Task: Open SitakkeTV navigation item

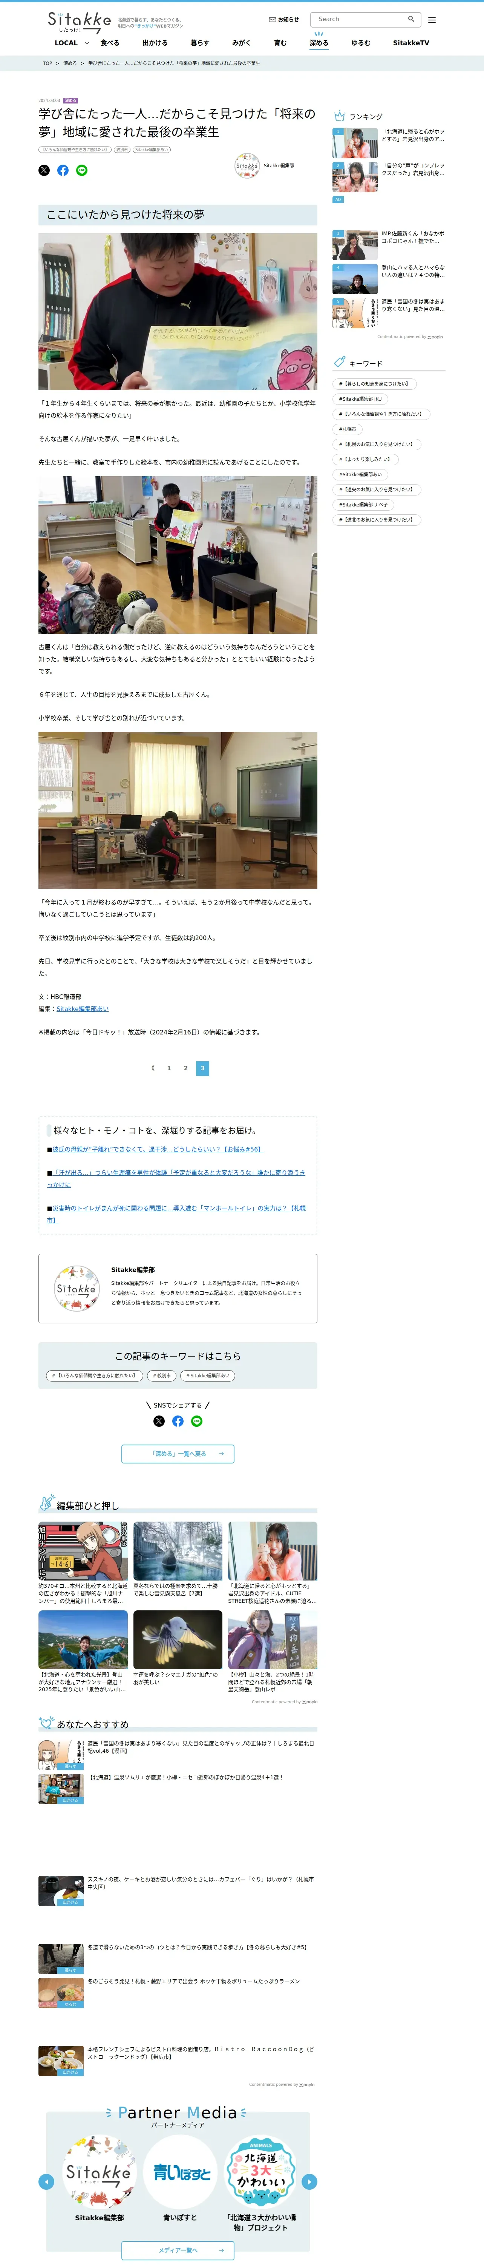Action: (411, 43)
